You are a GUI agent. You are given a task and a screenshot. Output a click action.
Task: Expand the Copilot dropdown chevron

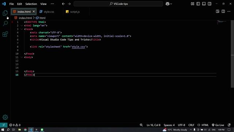[171, 4]
